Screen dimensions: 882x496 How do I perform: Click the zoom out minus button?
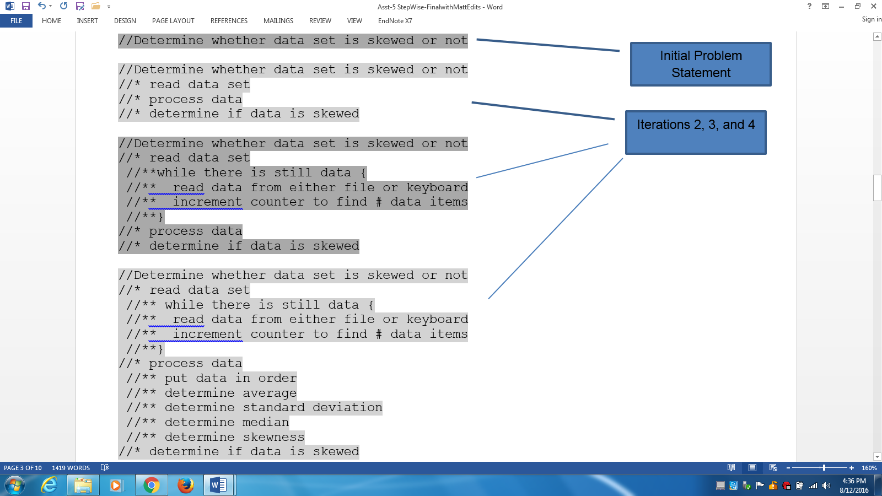click(788, 468)
